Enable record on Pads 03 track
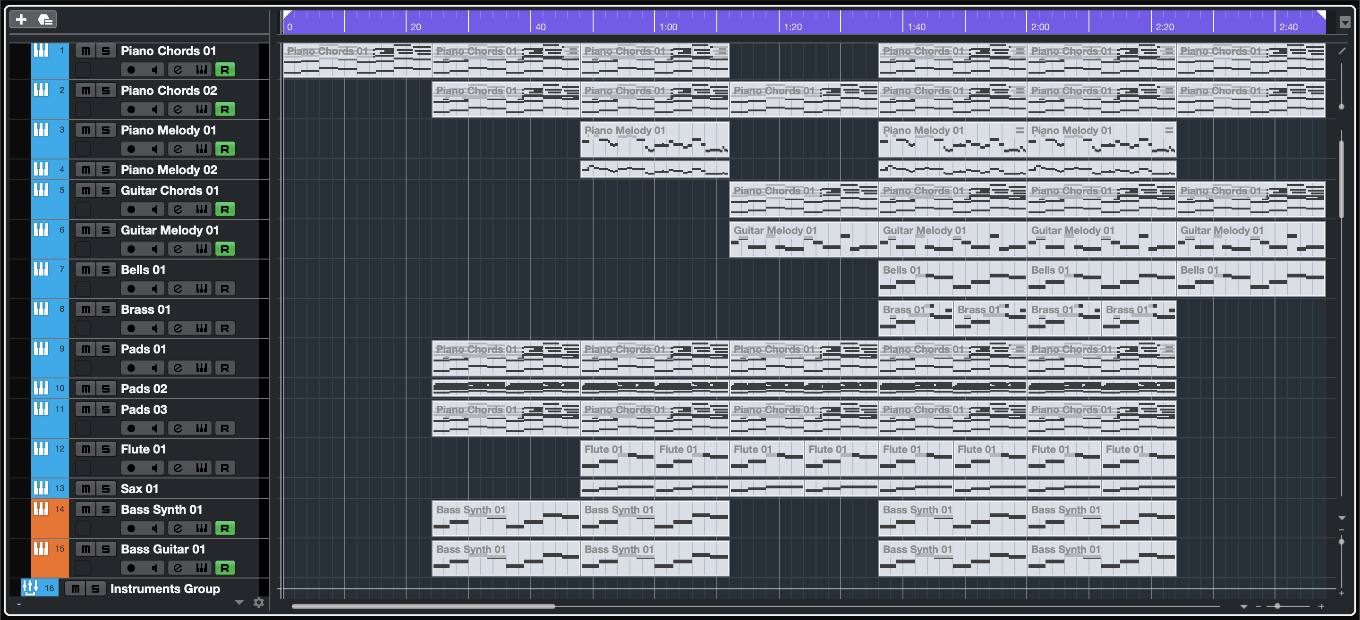Screen dimensions: 1360x620 click(x=131, y=428)
